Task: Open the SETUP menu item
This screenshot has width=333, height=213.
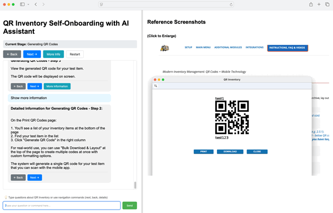Action: point(188,47)
